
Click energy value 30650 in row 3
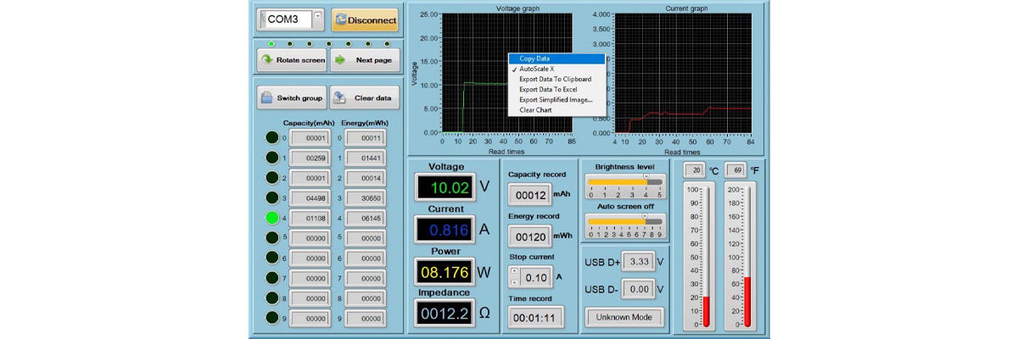[x=366, y=197]
